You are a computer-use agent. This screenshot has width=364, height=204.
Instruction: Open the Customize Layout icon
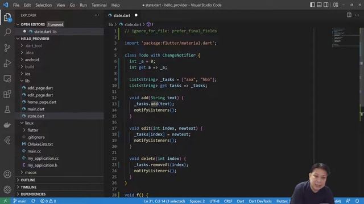336,5
